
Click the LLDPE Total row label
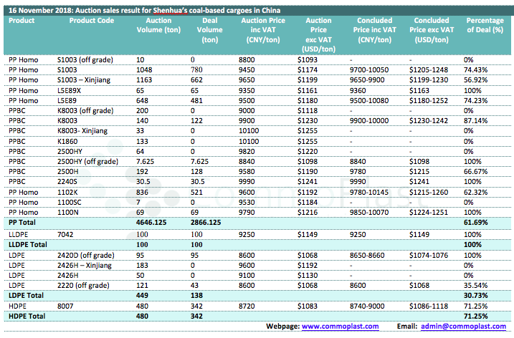(27, 244)
